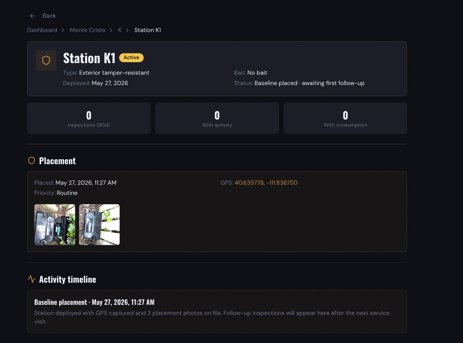Click the chevron after Dashboard breadcrumb
Screen dimensions: 463x343
tap(63, 30)
